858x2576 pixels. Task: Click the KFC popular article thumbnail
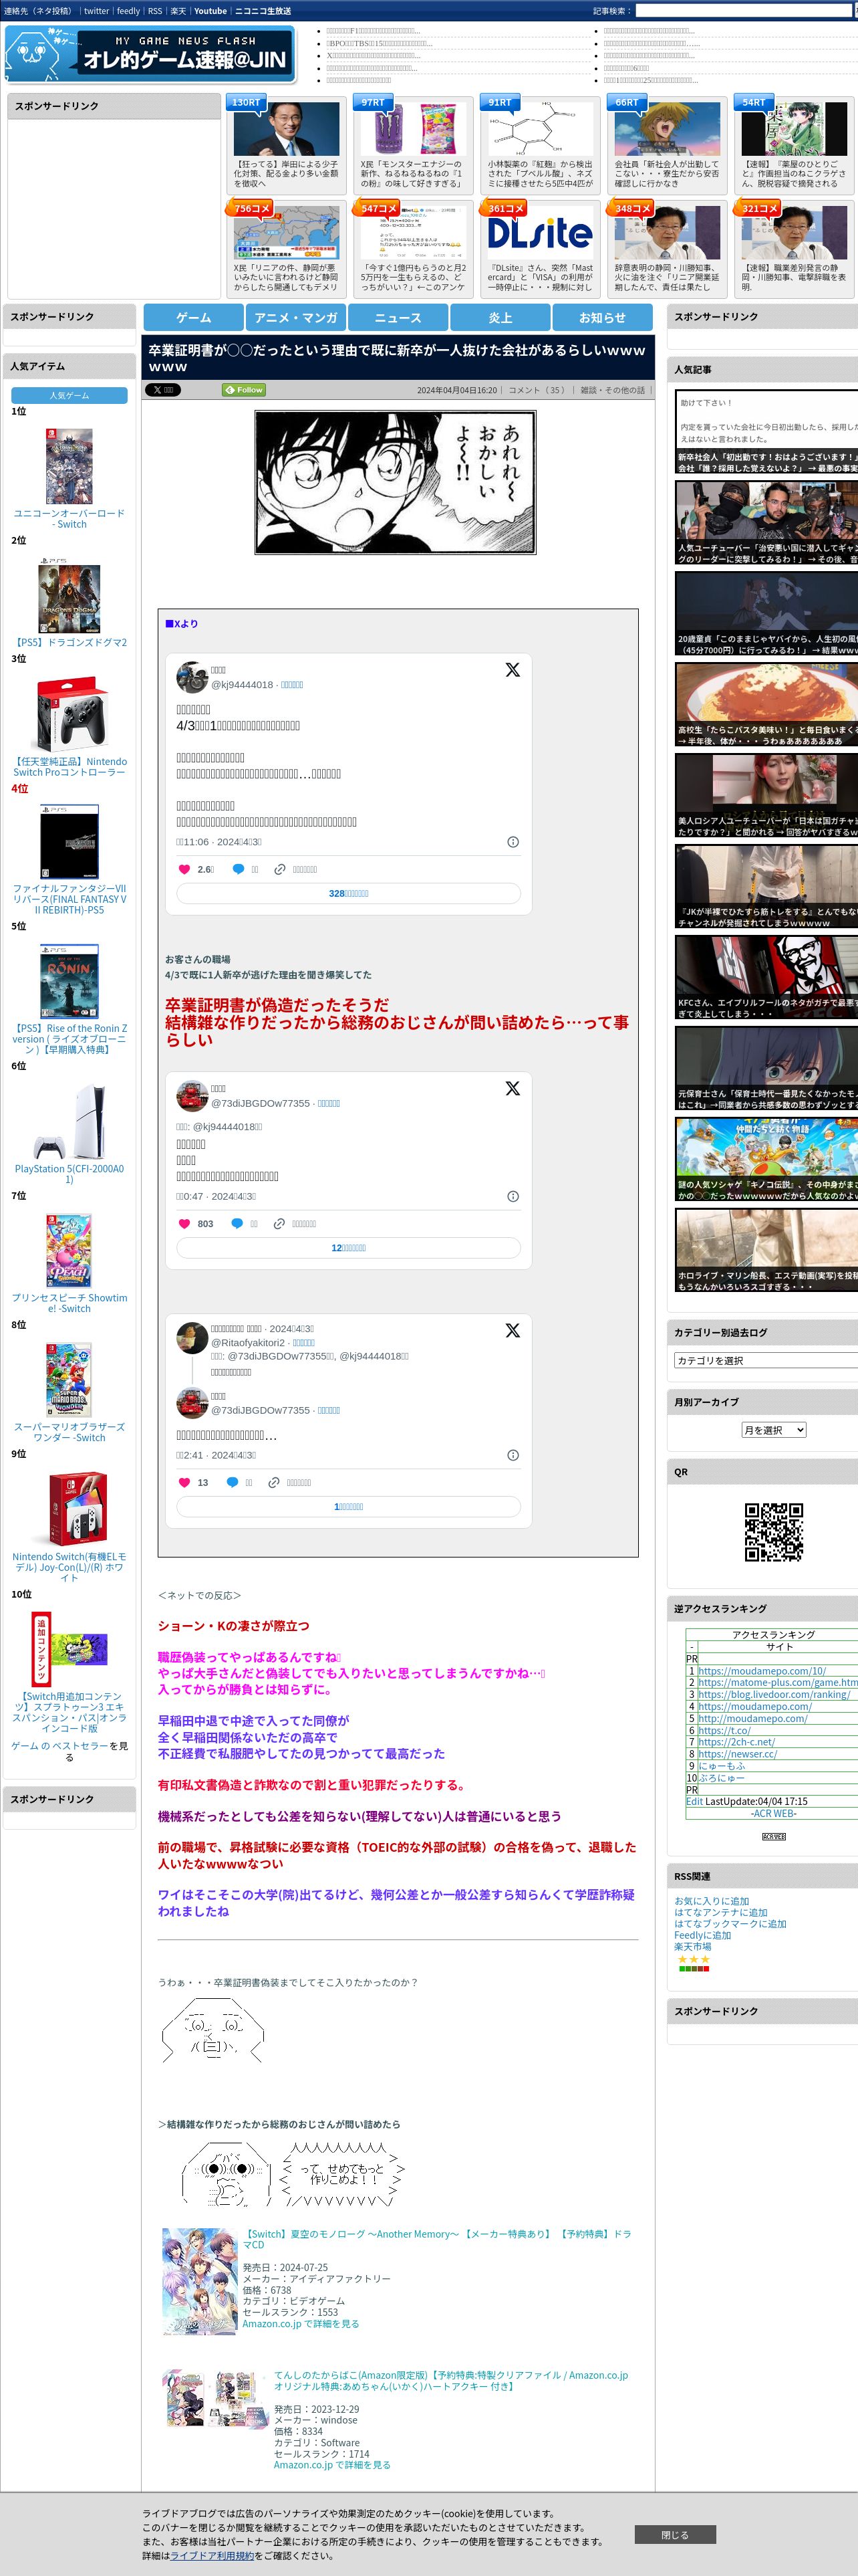pyautogui.click(x=766, y=976)
